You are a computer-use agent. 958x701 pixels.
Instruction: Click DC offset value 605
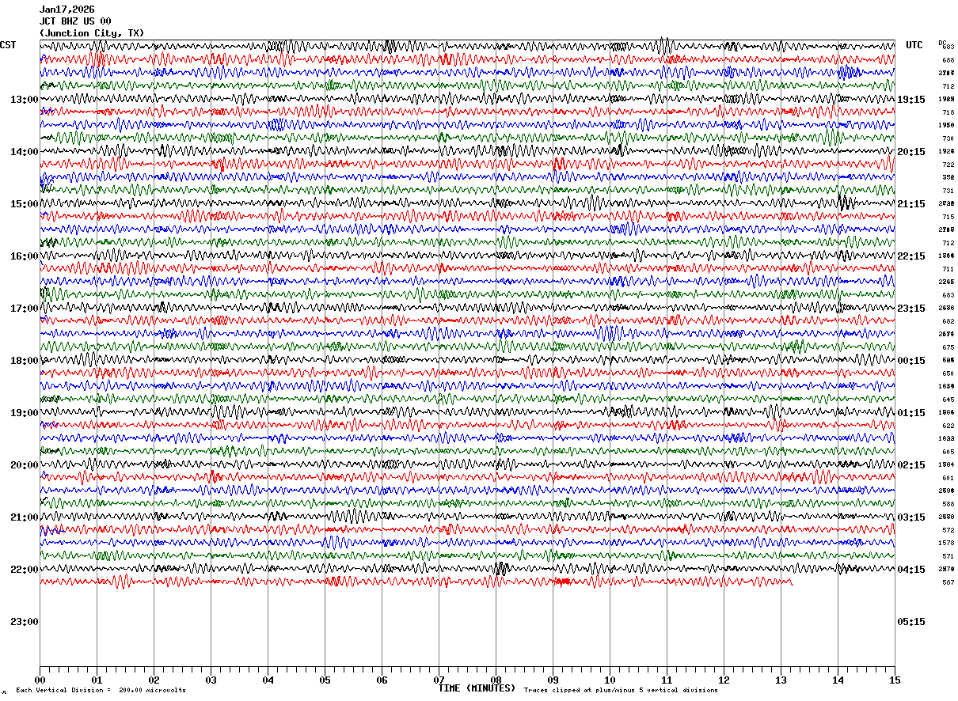(x=948, y=452)
